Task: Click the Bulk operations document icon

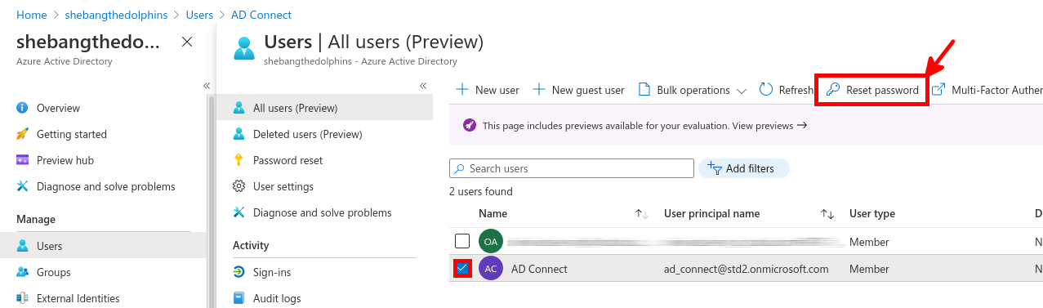Action: point(644,90)
